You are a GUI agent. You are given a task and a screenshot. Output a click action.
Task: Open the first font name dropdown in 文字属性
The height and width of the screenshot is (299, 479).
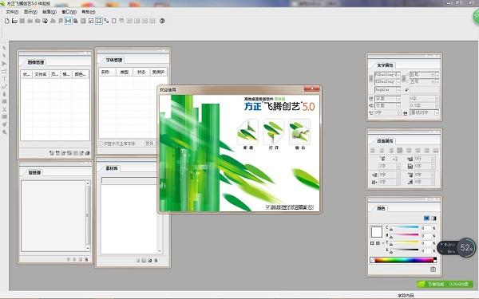click(387, 74)
